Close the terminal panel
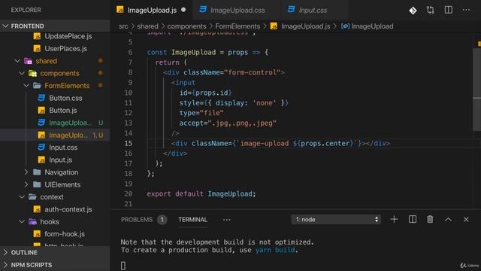Image resolution: width=481 pixels, height=271 pixels. (466, 219)
